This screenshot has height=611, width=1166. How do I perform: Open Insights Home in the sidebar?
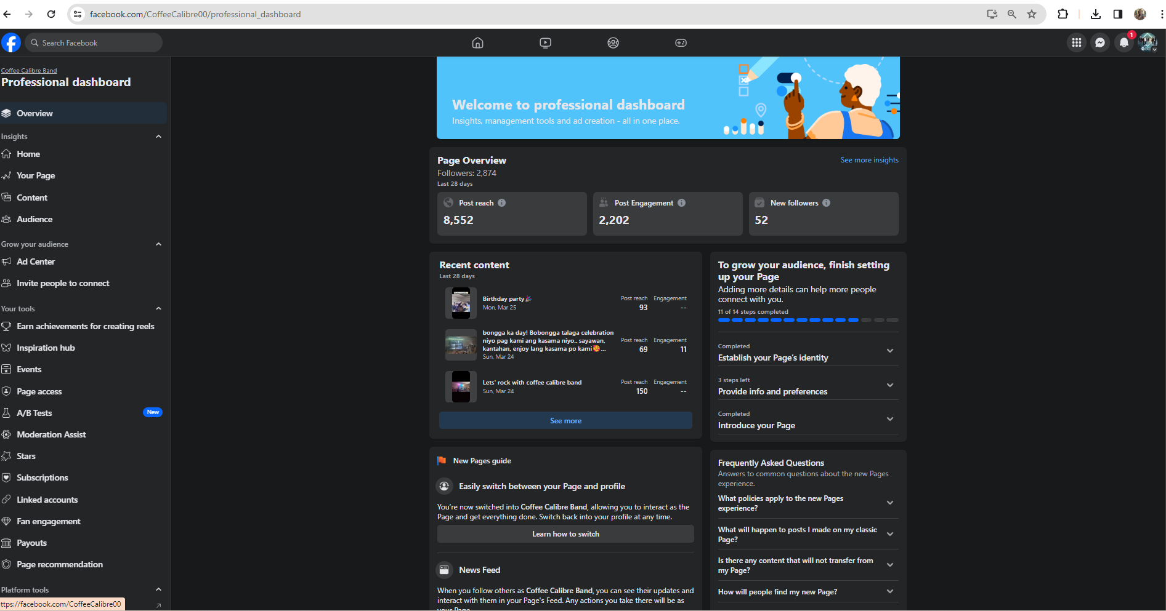(83, 154)
